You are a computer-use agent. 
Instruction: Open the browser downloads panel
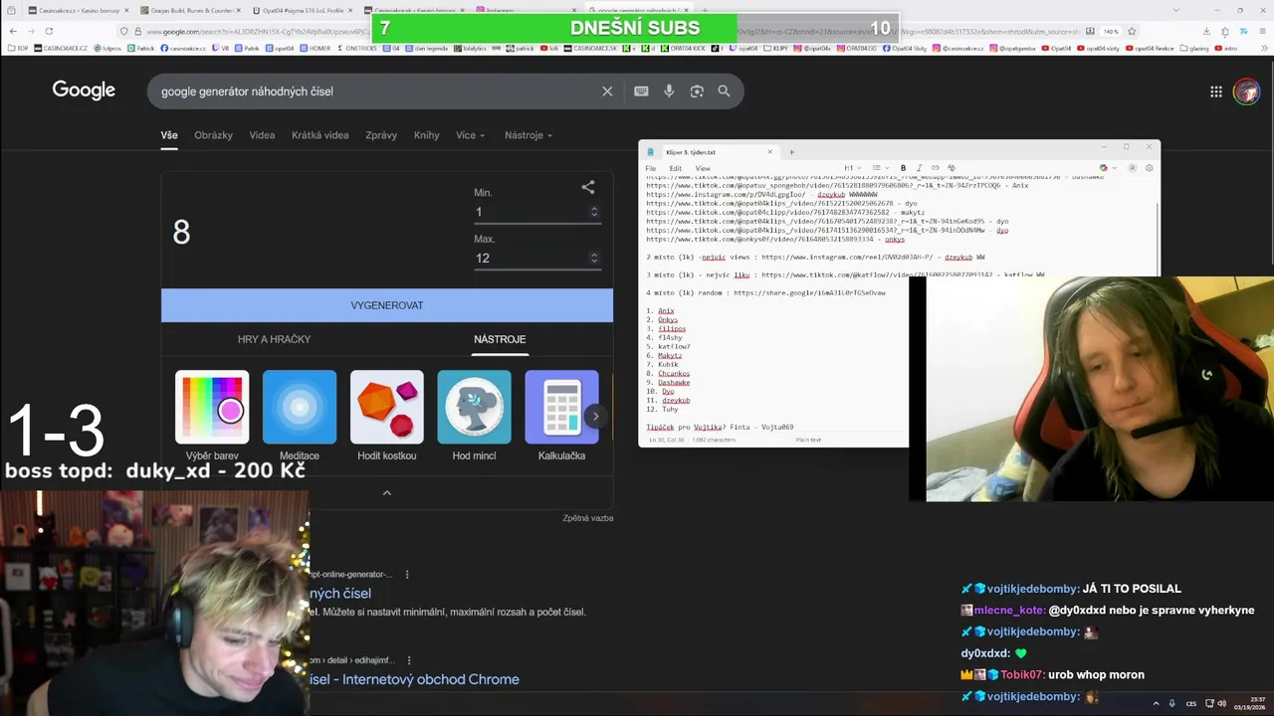1207,31
